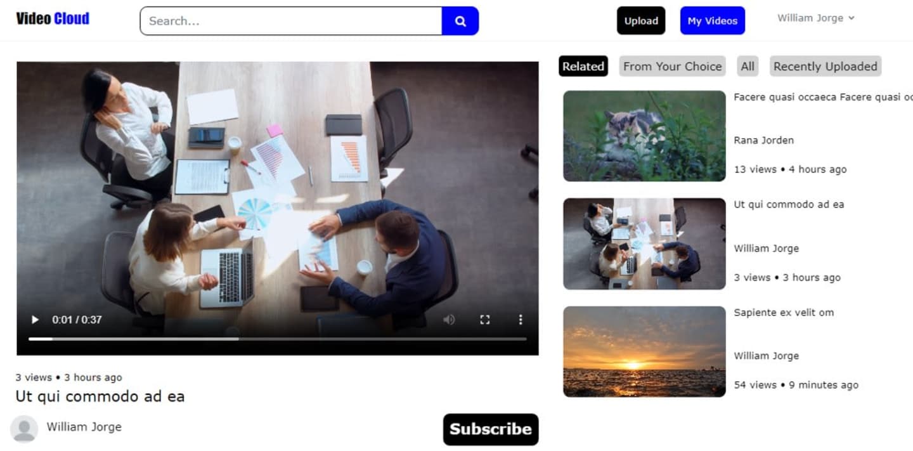Expand the William Jorge account dropdown
Viewport: 913px width, 451px height.
pyautogui.click(x=816, y=18)
